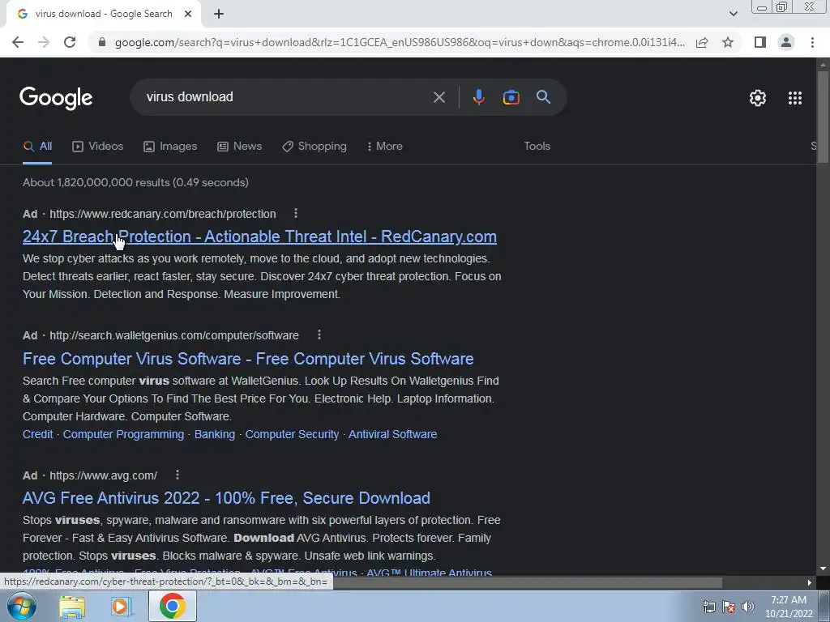Viewport: 830px width, 622px height.
Task: Click the Google logo
Action: tap(56, 98)
